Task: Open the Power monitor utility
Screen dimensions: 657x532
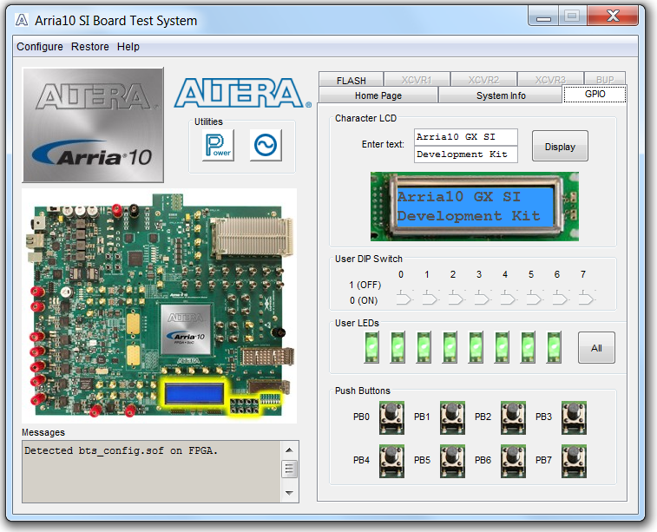Action: click(217, 146)
